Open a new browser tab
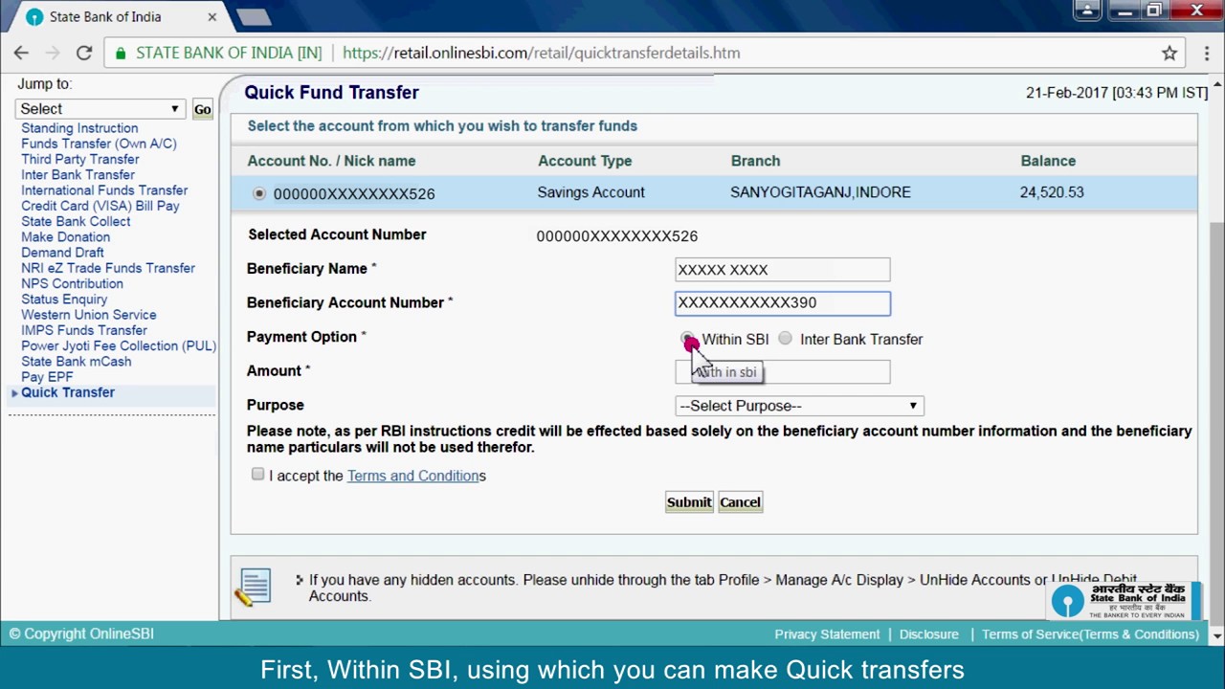The image size is (1225, 689). pyautogui.click(x=254, y=17)
